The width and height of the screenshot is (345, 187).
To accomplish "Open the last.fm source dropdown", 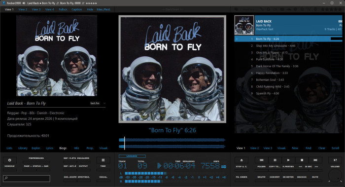I will click(104, 103).
